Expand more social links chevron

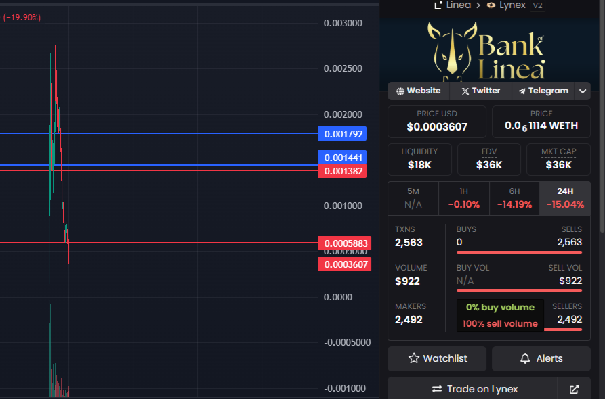tap(583, 91)
